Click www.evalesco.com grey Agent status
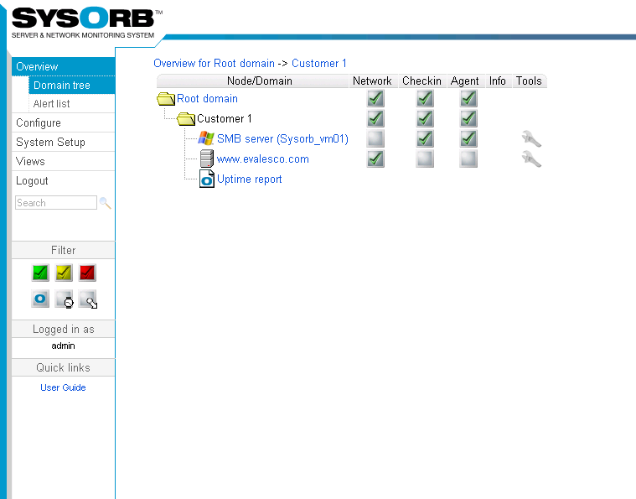This screenshot has height=499, width=636. point(468,159)
